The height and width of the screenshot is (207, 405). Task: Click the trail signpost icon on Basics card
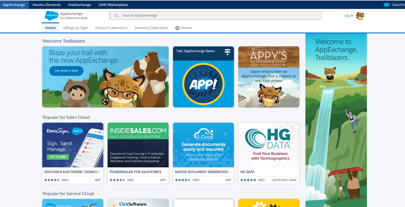pos(227,52)
